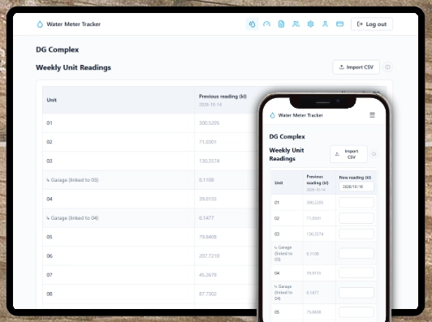Select unit 05 row label in tablet table
The image size is (432, 322).
50,237
